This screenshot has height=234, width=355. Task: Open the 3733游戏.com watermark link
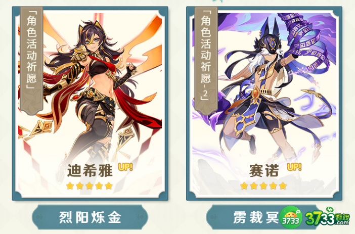pyautogui.click(x=327, y=217)
